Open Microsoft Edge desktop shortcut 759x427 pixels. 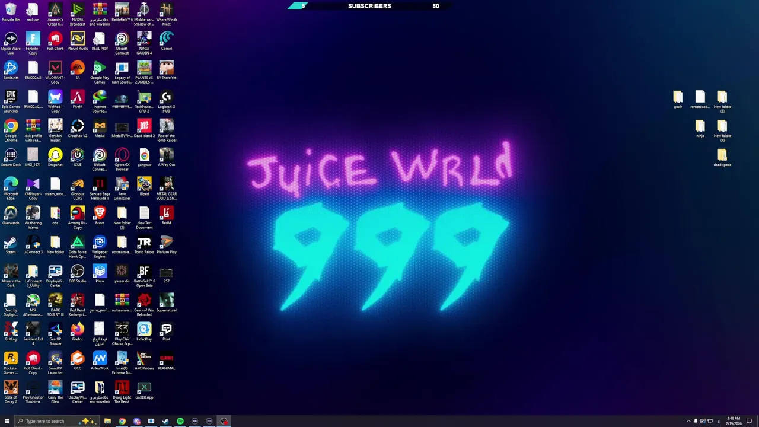pyautogui.click(x=11, y=189)
